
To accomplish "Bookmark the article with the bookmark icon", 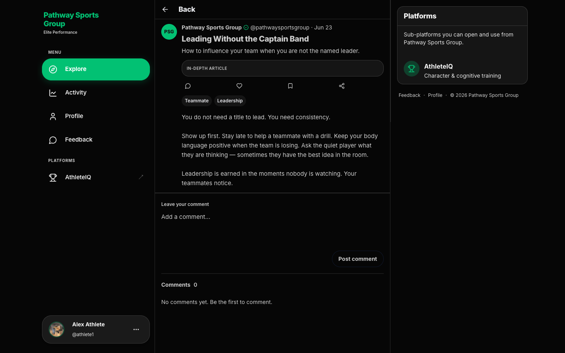I will [x=290, y=86].
